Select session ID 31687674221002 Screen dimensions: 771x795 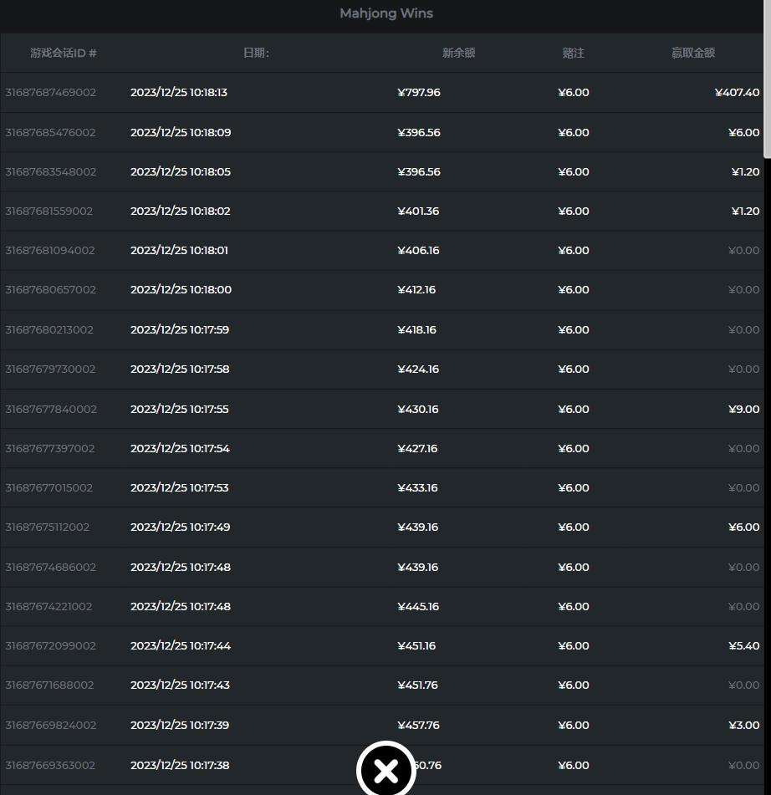point(49,606)
